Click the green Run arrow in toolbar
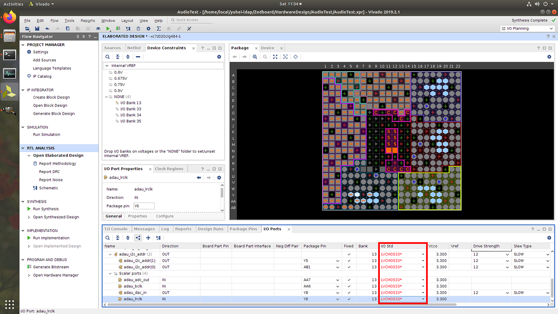 pos(108,29)
